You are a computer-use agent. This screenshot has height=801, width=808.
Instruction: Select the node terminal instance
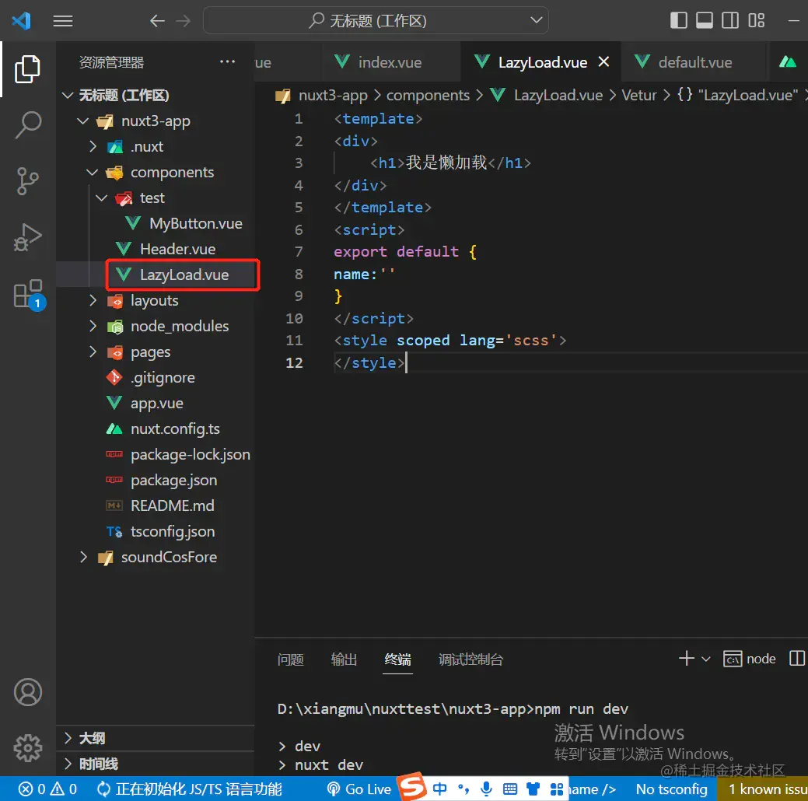(749, 659)
